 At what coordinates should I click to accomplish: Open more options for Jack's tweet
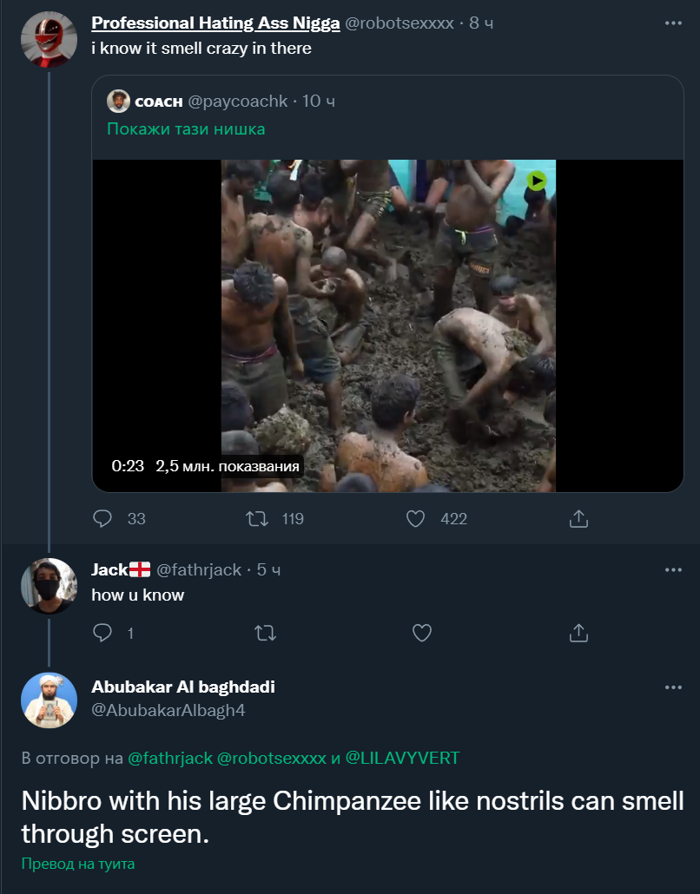(673, 569)
